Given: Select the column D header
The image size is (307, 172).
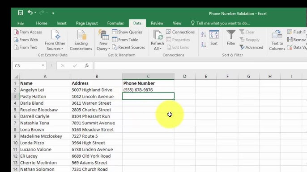Looking at the screenshot, I should pos(185,77).
